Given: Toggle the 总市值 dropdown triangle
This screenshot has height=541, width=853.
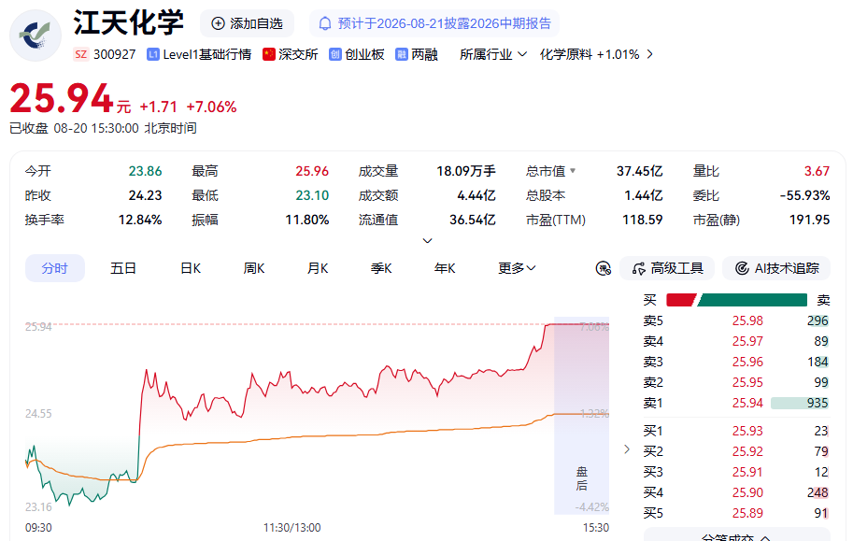Looking at the screenshot, I should pyautogui.click(x=573, y=171).
